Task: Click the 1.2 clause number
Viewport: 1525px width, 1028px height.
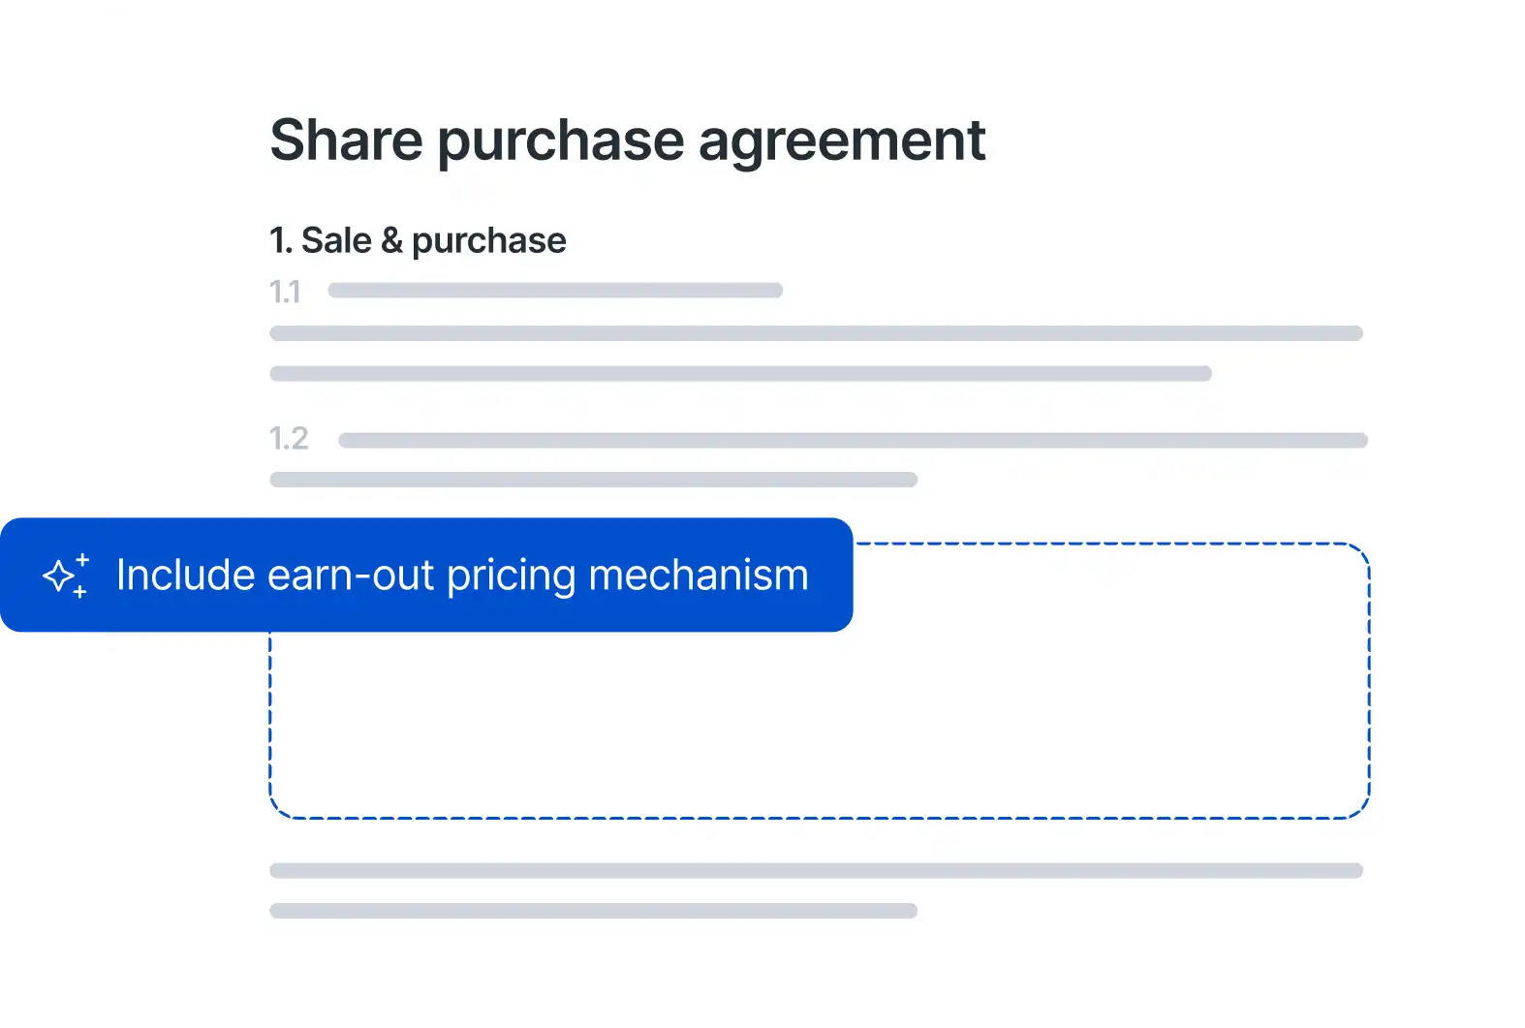Action: pyautogui.click(x=289, y=439)
